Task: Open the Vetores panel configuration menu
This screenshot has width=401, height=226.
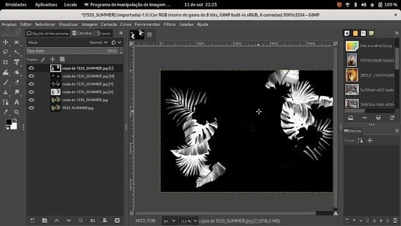Action: point(397,131)
